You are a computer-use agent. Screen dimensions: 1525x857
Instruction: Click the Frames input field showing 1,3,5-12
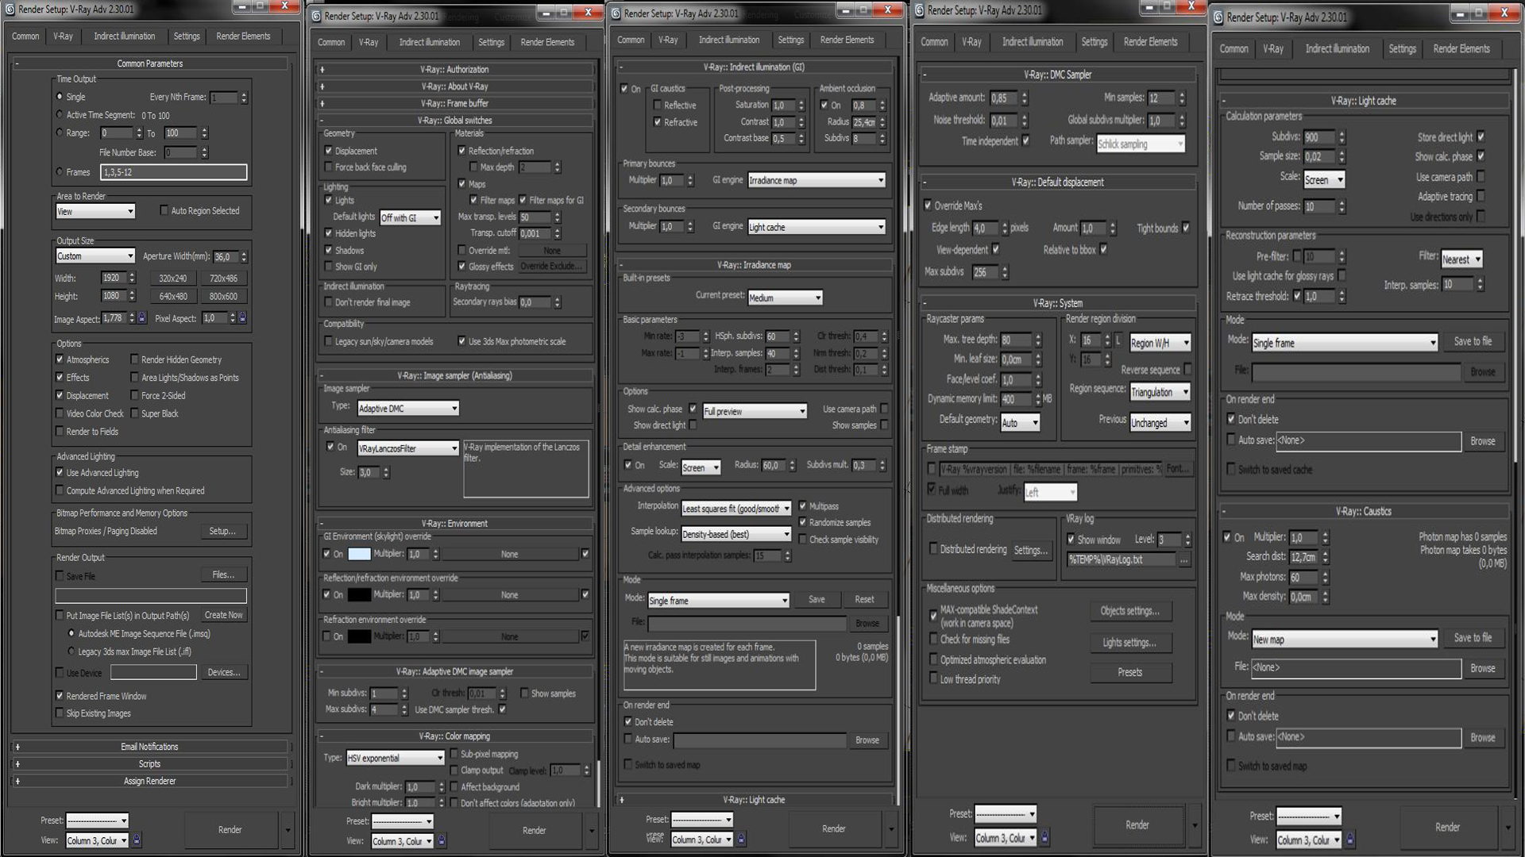[x=173, y=172]
